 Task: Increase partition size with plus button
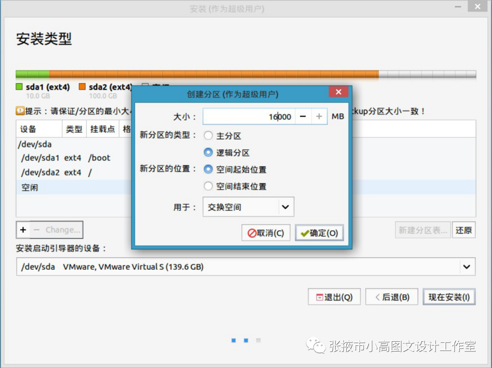tap(319, 116)
